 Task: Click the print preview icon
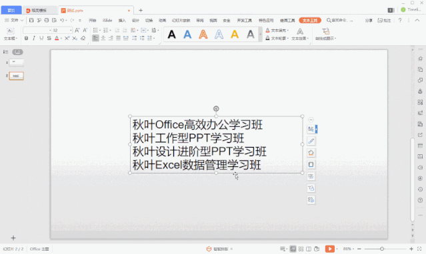click(x=54, y=21)
